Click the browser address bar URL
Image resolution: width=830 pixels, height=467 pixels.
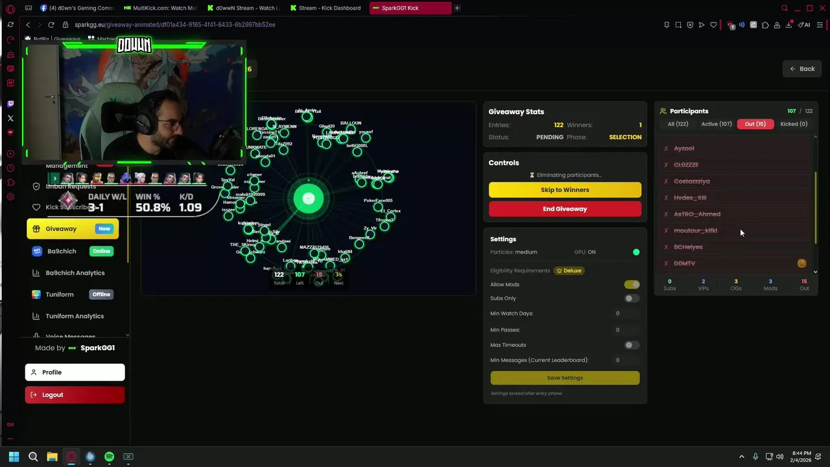[x=175, y=25]
